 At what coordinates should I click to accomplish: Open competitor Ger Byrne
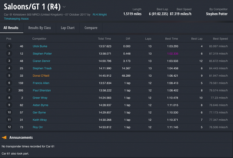39,112
